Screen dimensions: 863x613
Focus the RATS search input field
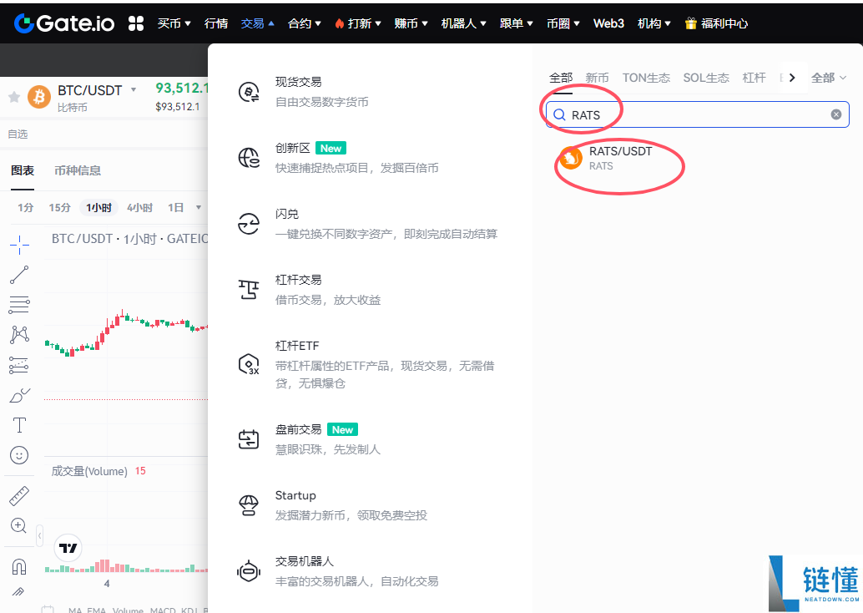pos(698,114)
